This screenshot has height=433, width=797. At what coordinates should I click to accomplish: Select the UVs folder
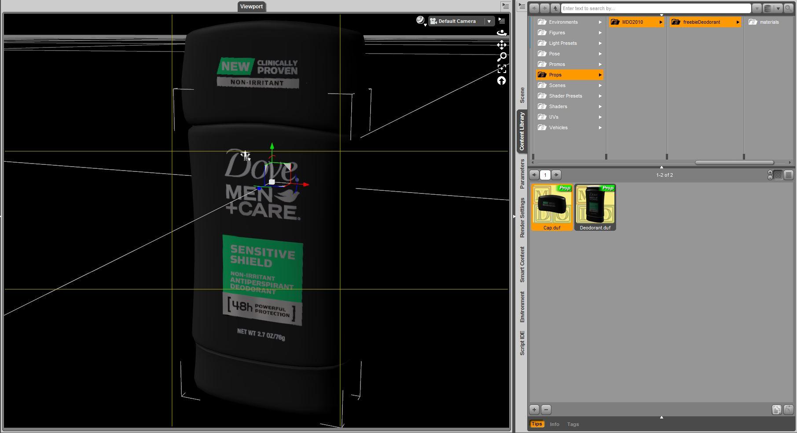click(569, 117)
